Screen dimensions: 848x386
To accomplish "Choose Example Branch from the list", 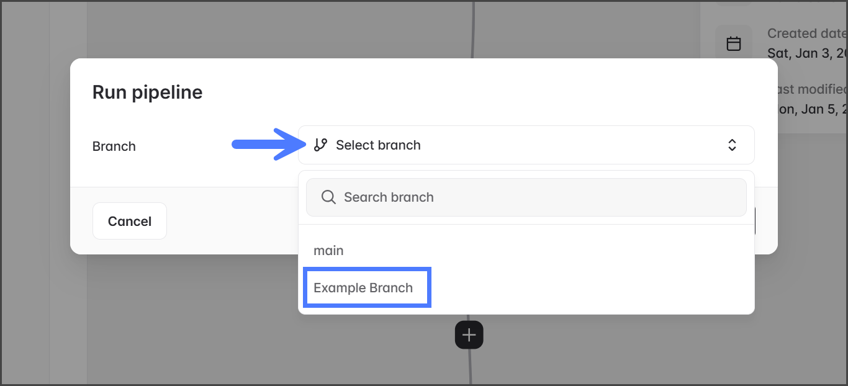I will click(x=363, y=288).
